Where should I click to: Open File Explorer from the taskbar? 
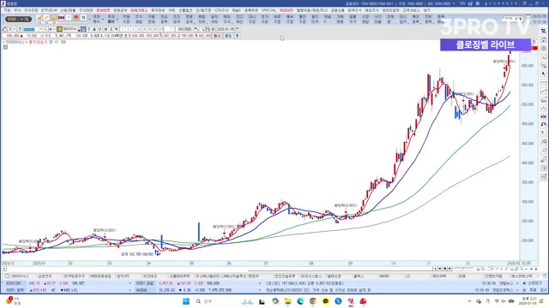tap(288, 301)
